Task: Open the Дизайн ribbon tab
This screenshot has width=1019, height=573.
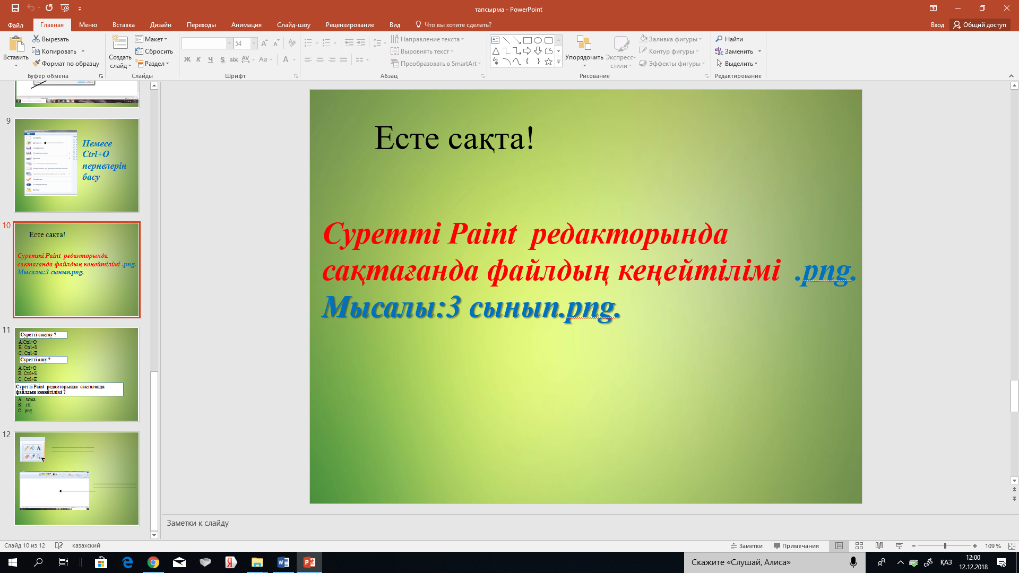Action: (x=160, y=25)
